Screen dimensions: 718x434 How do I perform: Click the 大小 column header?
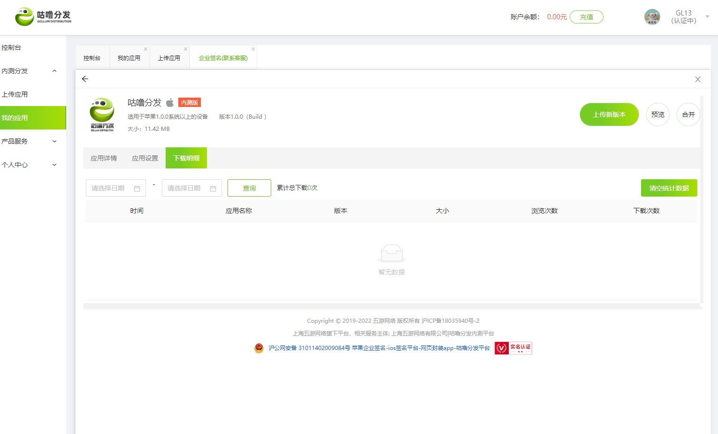click(x=443, y=211)
